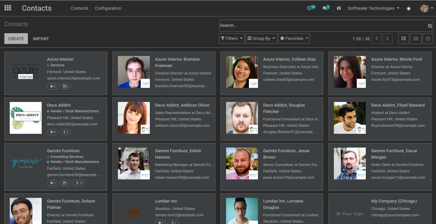Screen dimensions: 436x224
Task: Open Douglas Fletcher's photo
Action: coord(242,118)
